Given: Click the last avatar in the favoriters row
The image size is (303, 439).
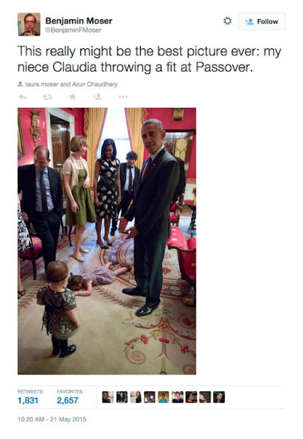Looking at the screenshot, I should coord(219,397).
